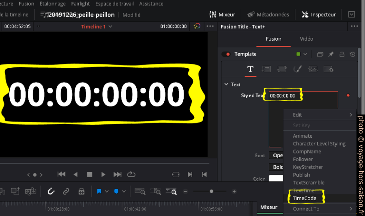Screen dimensions: 365x216
Task: Open the flag color dropdown
Action: pyautogui.click(x=107, y=192)
